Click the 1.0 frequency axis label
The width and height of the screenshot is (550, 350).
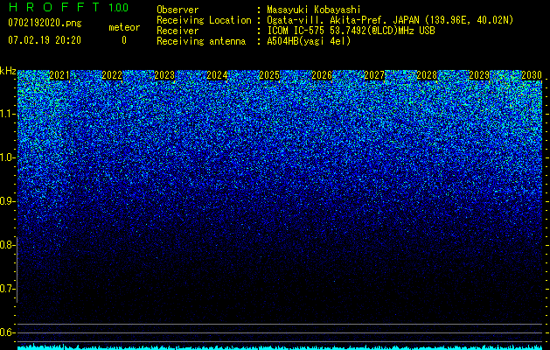(7, 157)
